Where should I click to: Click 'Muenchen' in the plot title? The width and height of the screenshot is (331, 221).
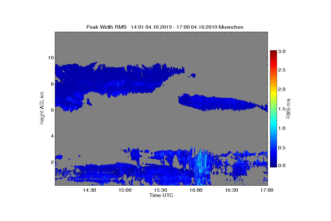pyautogui.click(x=231, y=27)
